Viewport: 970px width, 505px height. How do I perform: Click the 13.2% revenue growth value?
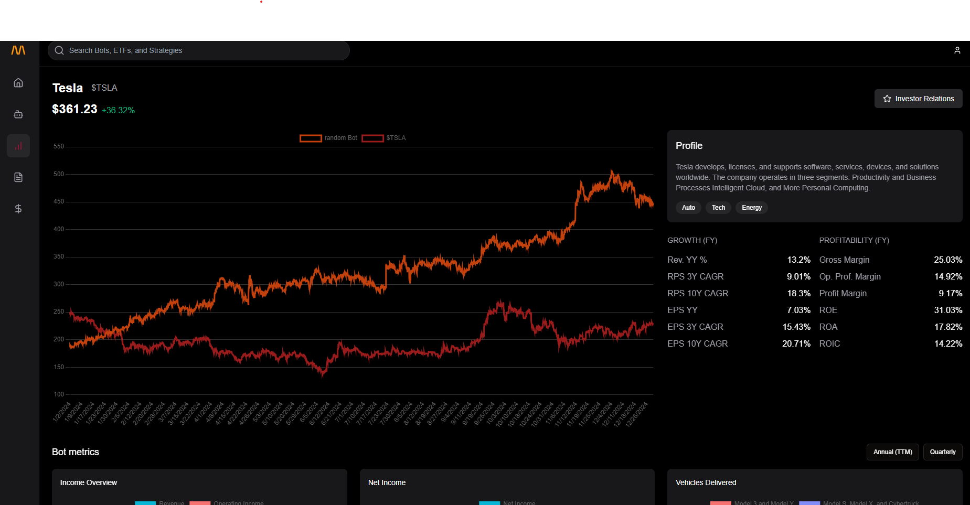coord(798,260)
